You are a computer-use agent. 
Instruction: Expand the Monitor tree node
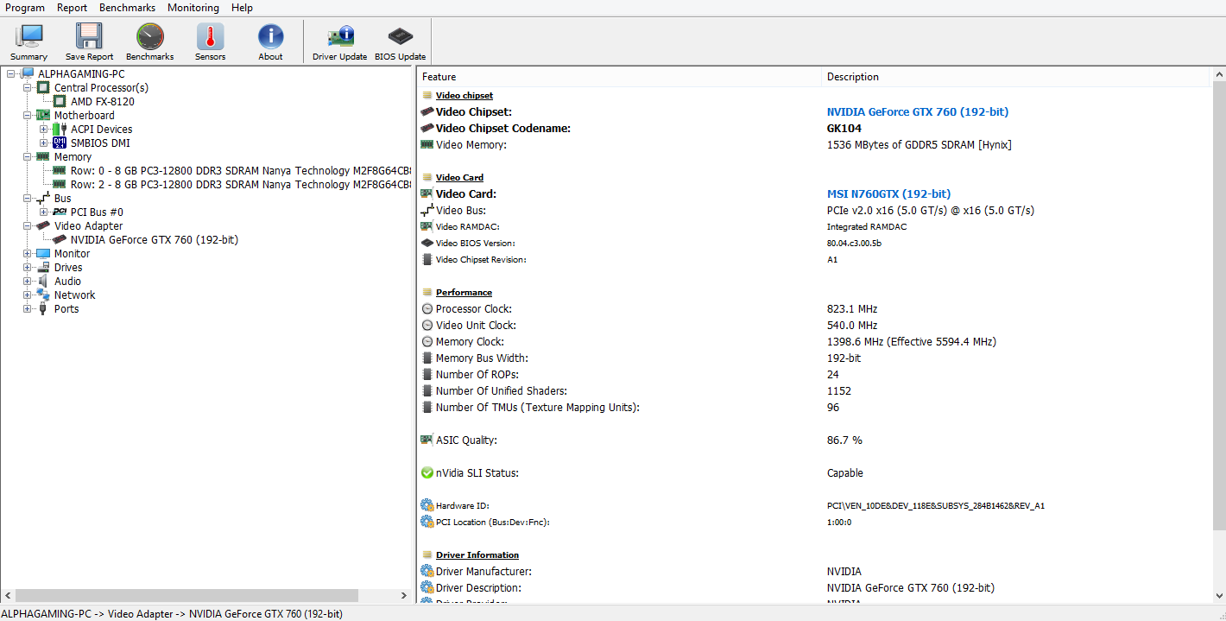[x=28, y=253]
